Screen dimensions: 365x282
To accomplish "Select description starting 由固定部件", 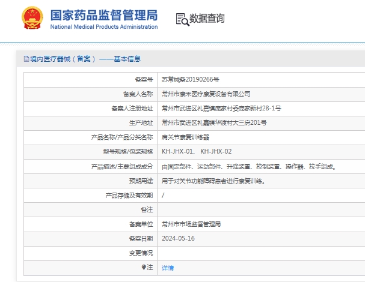I will 249,167.
